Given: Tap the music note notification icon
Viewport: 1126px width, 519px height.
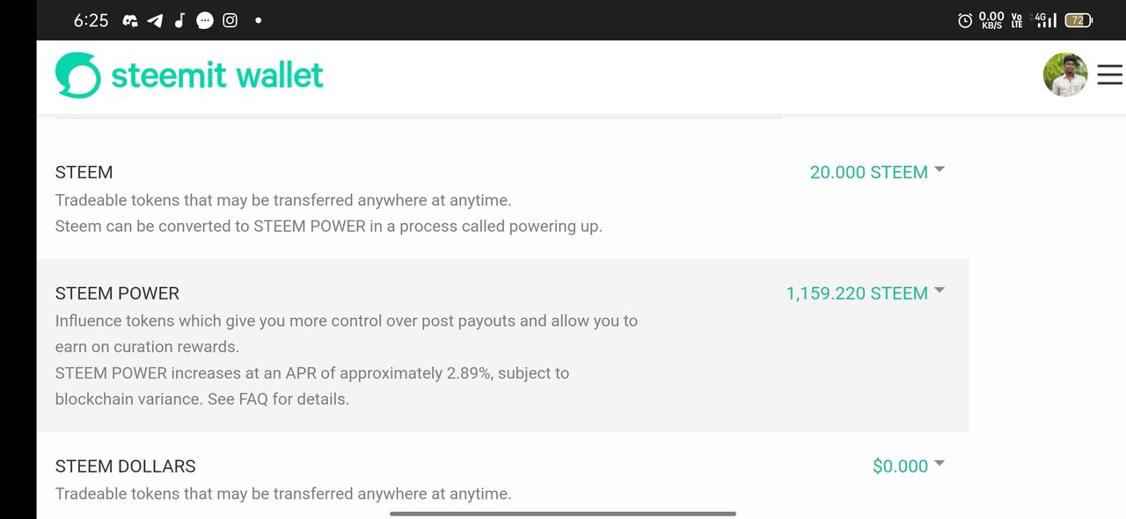Looking at the screenshot, I should point(179,20).
